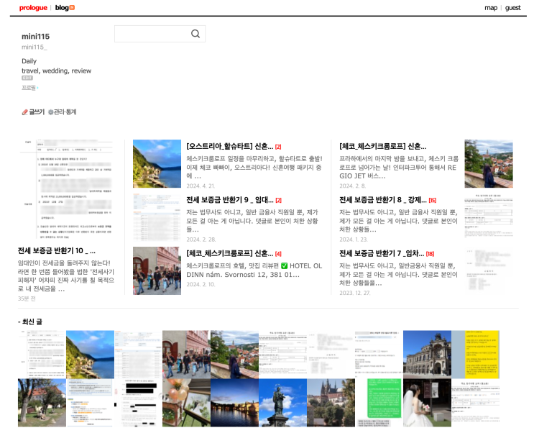This screenshot has width=534, height=433.
Task: Open the blacked-out redacted document thumbnail
Action: click(x=138, y=403)
